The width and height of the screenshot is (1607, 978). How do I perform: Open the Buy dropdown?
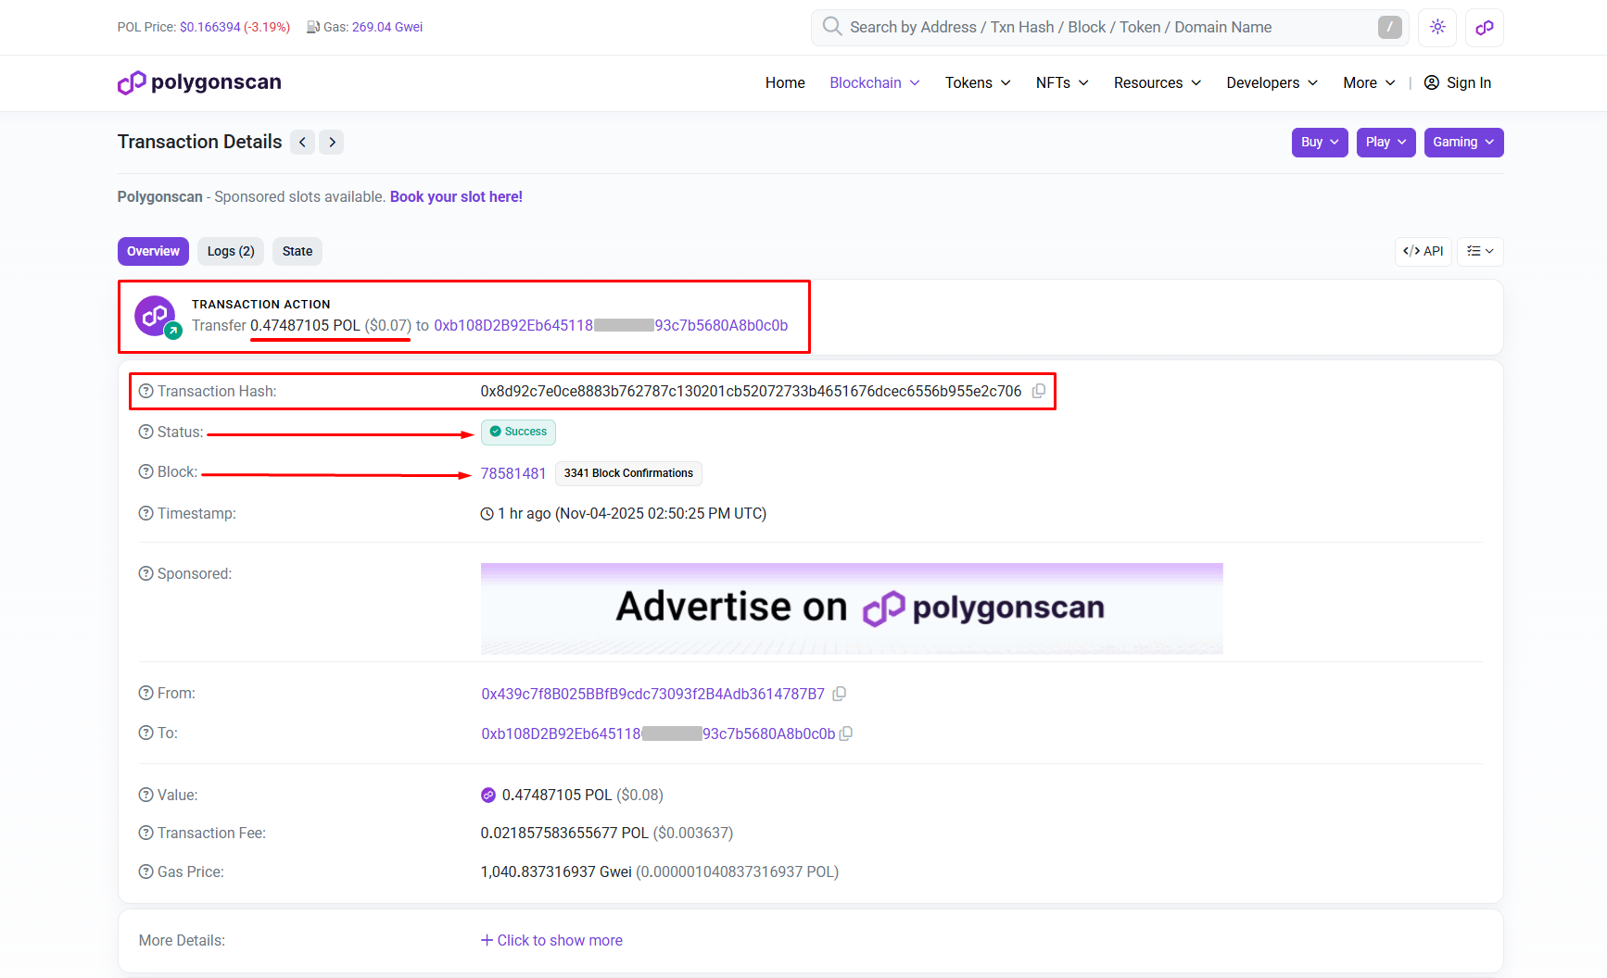pos(1319,142)
